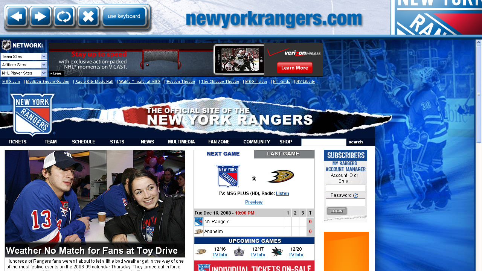
Task: Click the vertical scrollbar thumb
Action: [479, 94]
